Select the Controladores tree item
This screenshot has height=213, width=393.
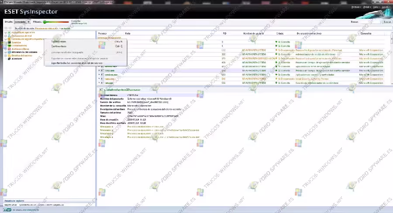pyautogui.click(x=19, y=45)
